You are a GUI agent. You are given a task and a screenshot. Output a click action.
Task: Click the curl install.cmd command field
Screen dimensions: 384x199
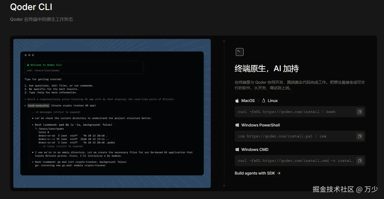[300, 161]
